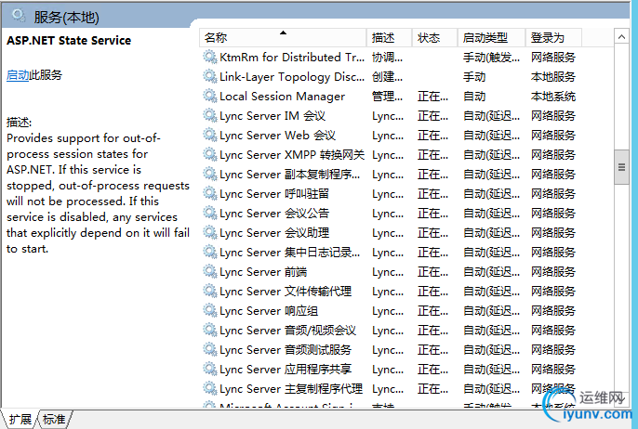Click the gear icon beside Lync Server 会议公告
Viewport: 638px width, 429px height.
[x=210, y=213]
